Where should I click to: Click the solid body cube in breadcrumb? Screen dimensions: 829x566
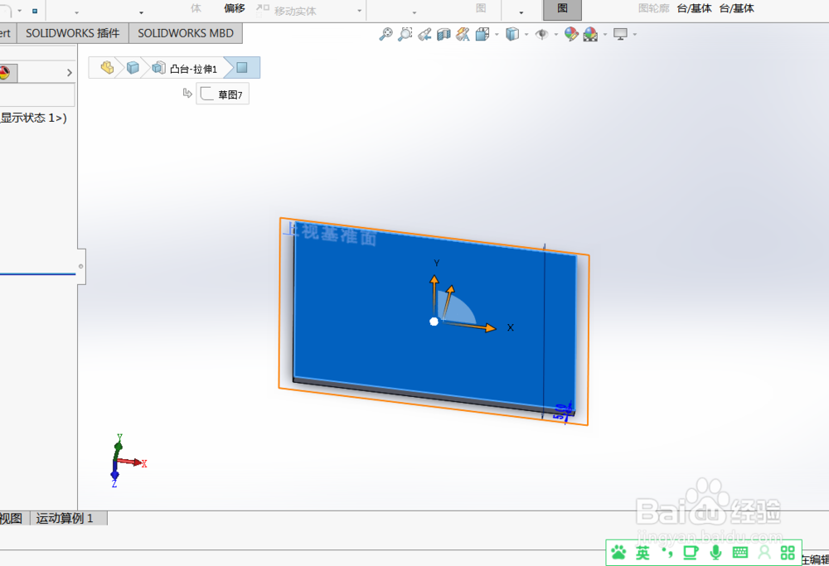click(x=133, y=68)
